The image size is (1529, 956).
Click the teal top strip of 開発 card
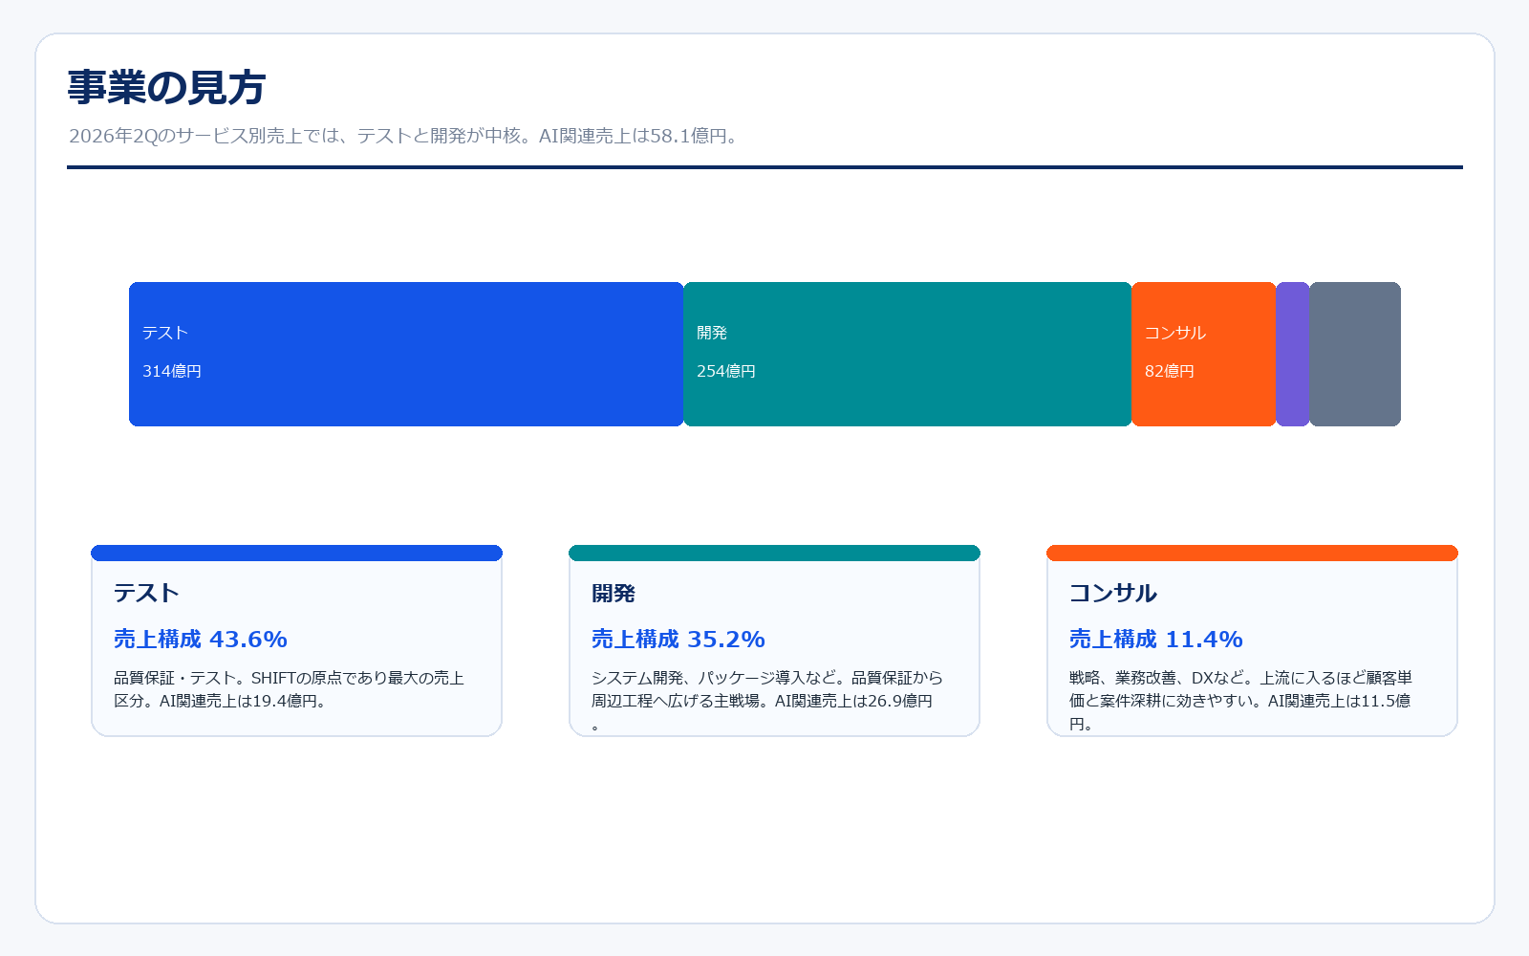[x=774, y=553]
